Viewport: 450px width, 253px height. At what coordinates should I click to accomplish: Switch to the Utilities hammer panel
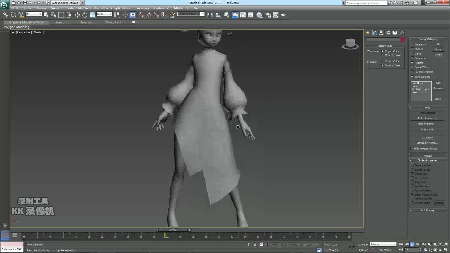pyautogui.click(x=402, y=33)
